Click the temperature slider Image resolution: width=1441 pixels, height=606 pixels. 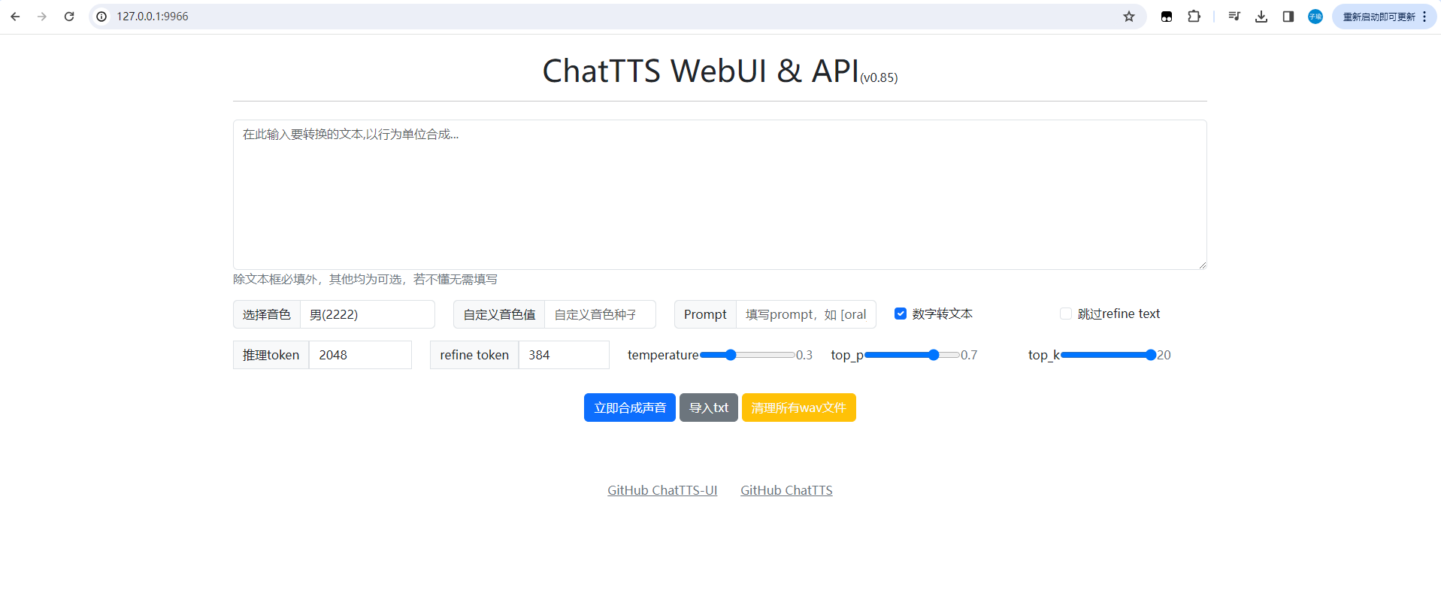(746, 355)
